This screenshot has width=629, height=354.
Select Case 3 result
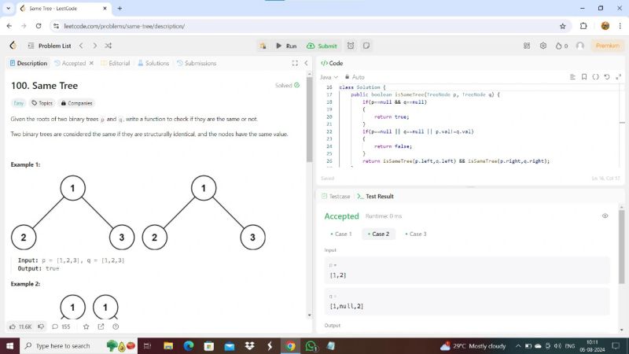(x=416, y=234)
